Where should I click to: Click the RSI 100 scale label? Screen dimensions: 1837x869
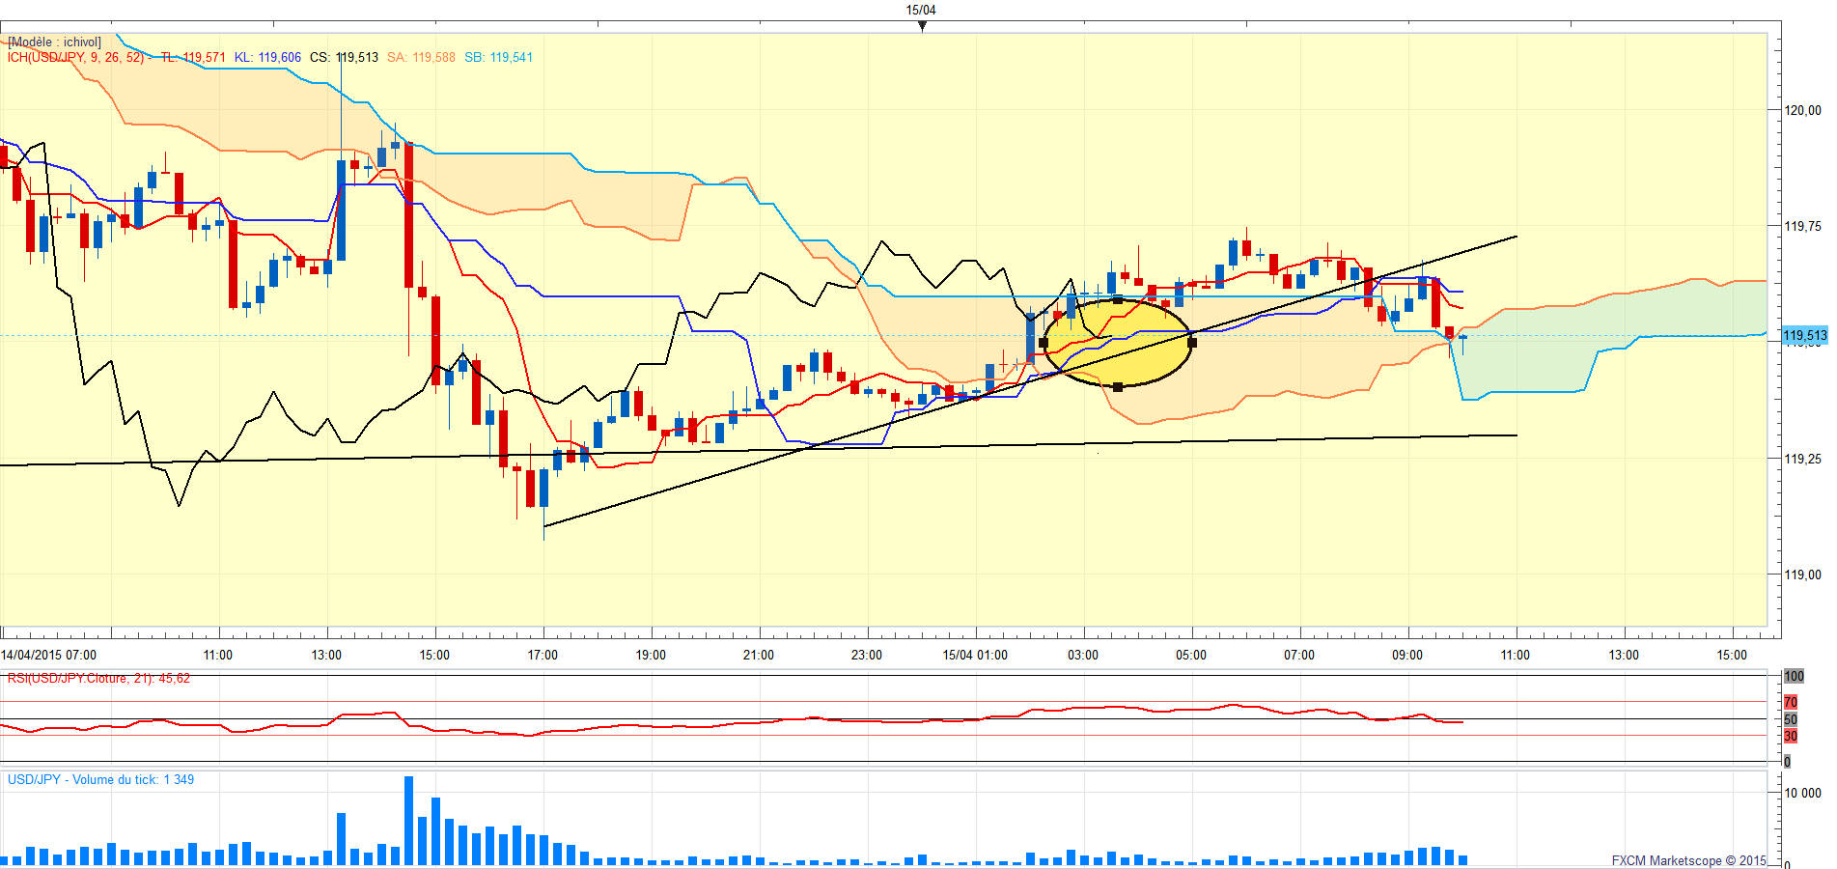coord(1794,676)
